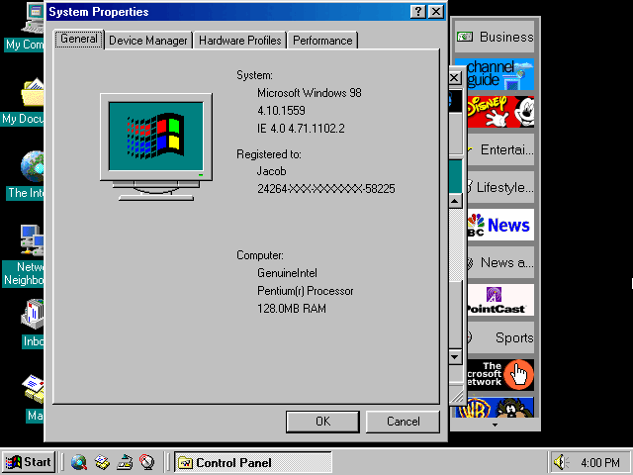Click IE 4.0 4.71.1102.2 text
Viewport: 633px width, 475px height.
pos(301,129)
